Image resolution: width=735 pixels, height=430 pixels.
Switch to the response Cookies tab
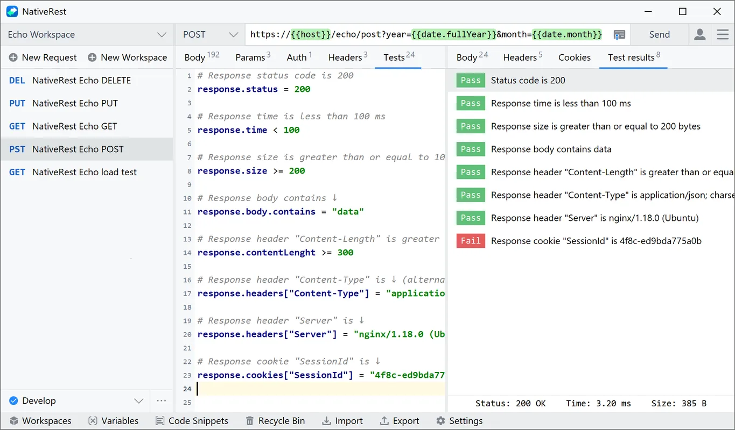574,58
